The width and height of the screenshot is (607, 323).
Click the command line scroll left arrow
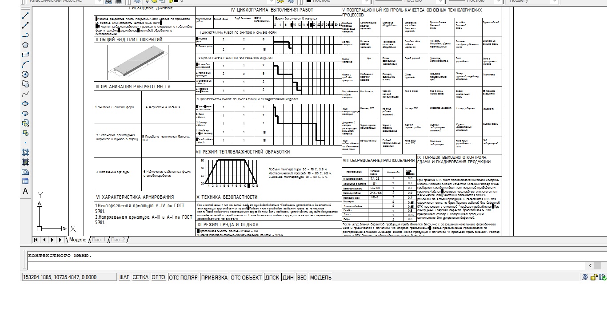[591, 265]
